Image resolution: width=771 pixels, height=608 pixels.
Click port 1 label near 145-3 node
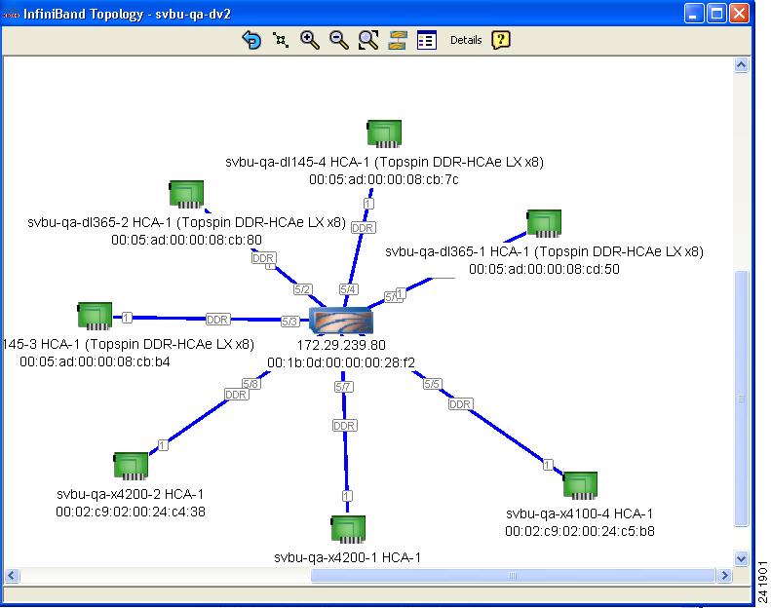pyautogui.click(x=127, y=318)
